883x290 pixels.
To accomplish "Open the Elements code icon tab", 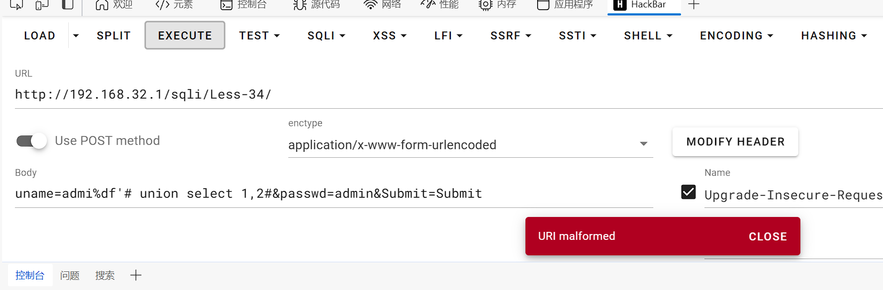I will 162,5.
